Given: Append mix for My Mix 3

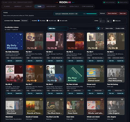Looking at the screenshot, I should click(x=80, y=61).
